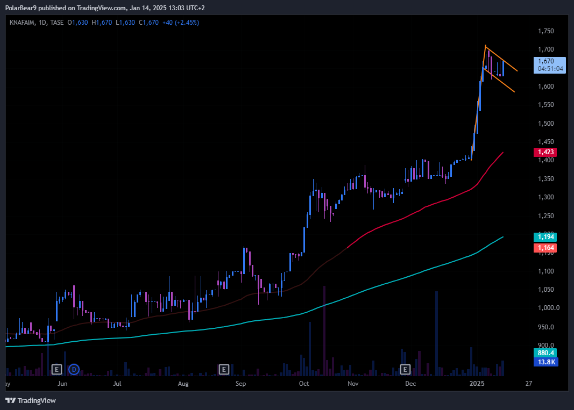The image size is (574, 410).
Task: Click the 1D interval label
Action: tap(42, 23)
